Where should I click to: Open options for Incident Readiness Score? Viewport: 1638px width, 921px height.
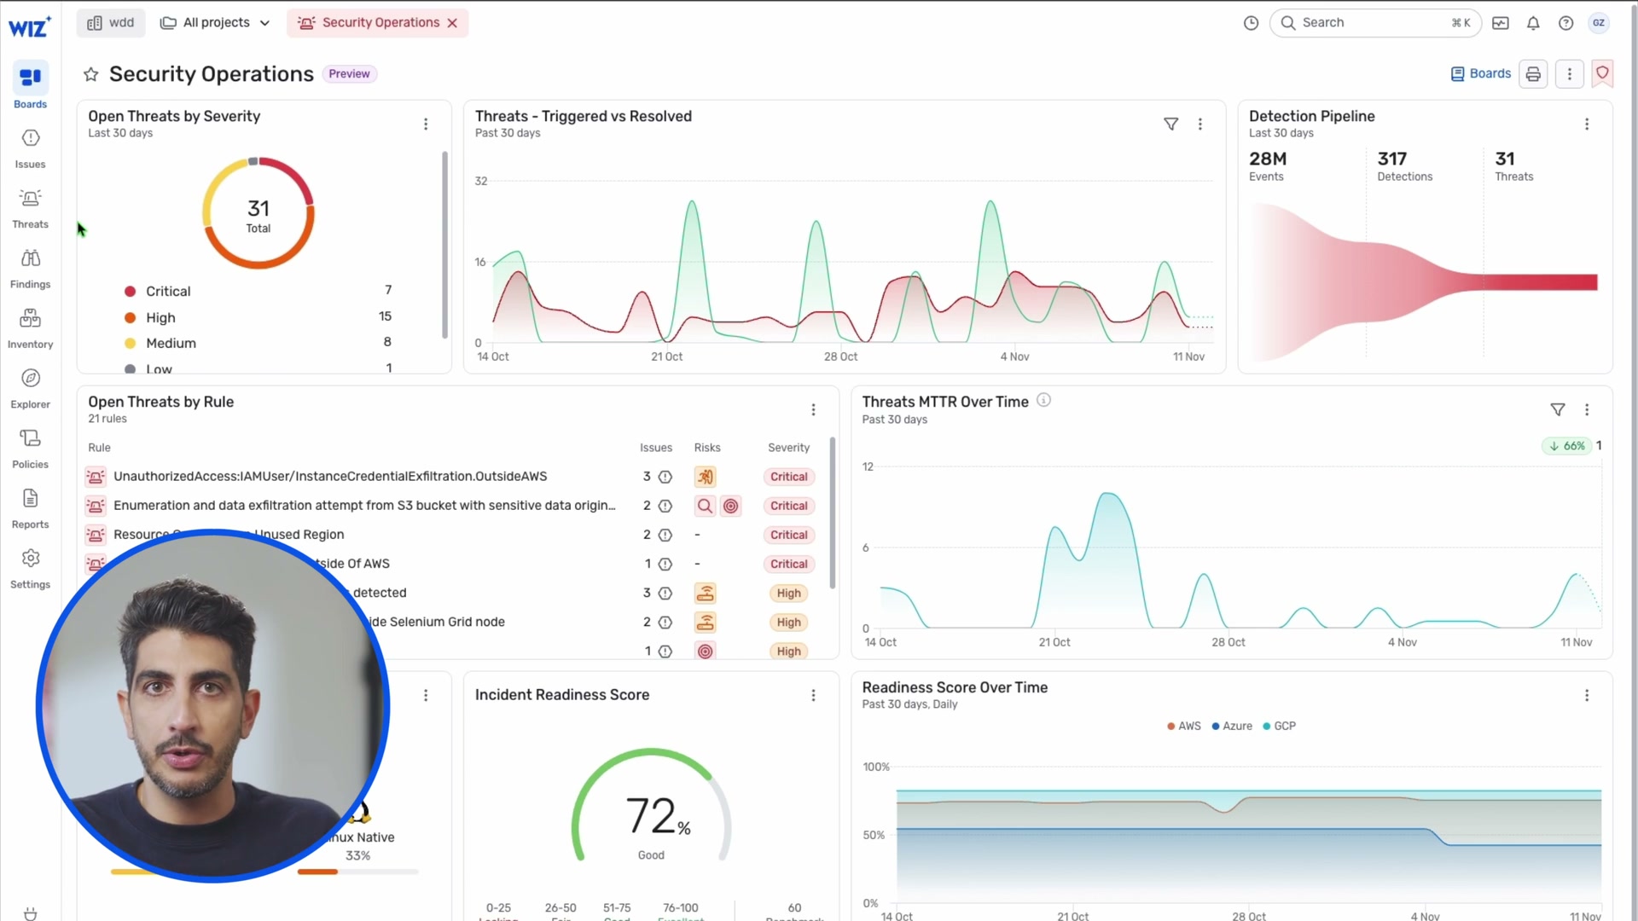click(813, 696)
